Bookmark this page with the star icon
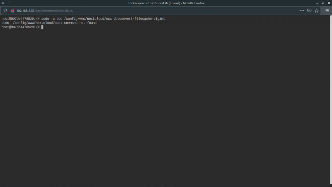This screenshot has width=332, height=187. click(x=316, y=11)
